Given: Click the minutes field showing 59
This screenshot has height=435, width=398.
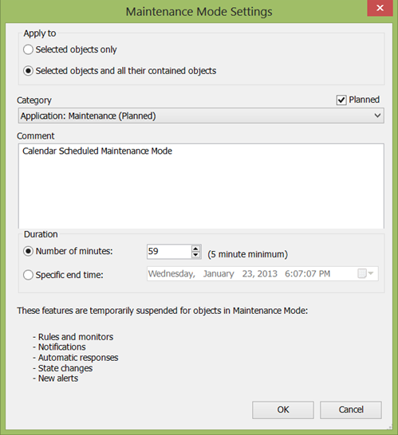Looking at the screenshot, I should pos(169,252).
